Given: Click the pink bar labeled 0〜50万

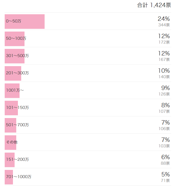Looking at the screenshot, I should (25, 21).
